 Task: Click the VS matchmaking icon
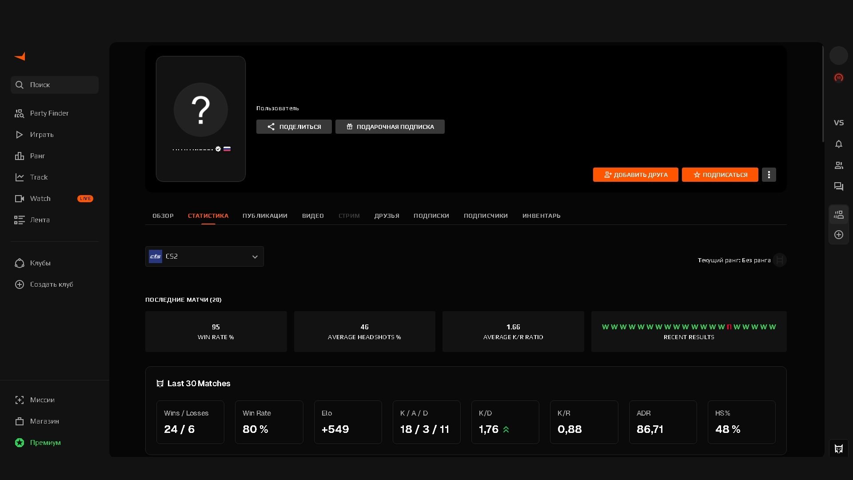pyautogui.click(x=838, y=123)
